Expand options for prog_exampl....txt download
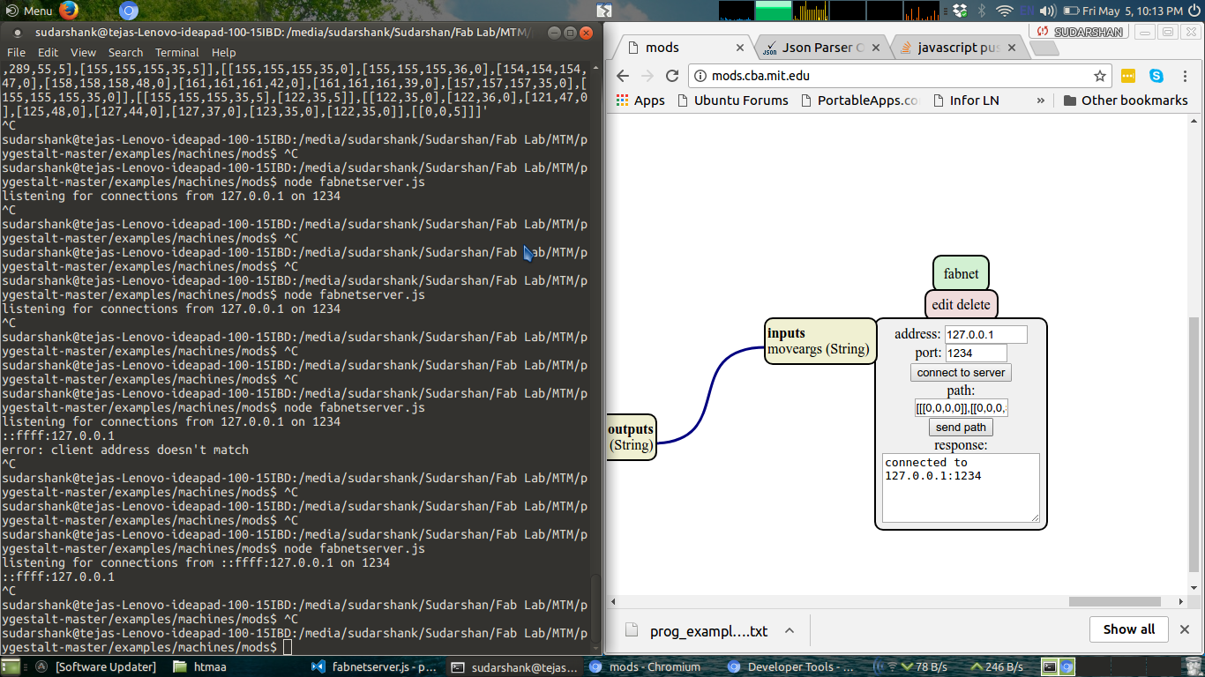Image resolution: width=1205 pixels, height=677 pixels. coord(790,631)
